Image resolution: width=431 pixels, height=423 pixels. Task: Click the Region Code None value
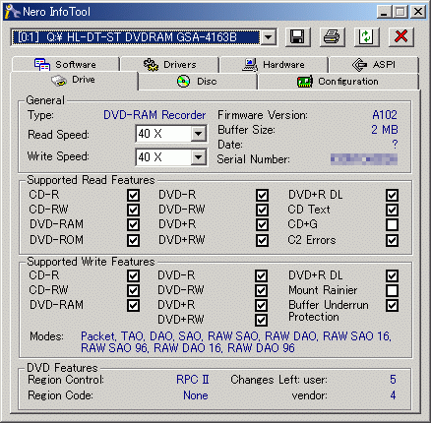[196, 395]
